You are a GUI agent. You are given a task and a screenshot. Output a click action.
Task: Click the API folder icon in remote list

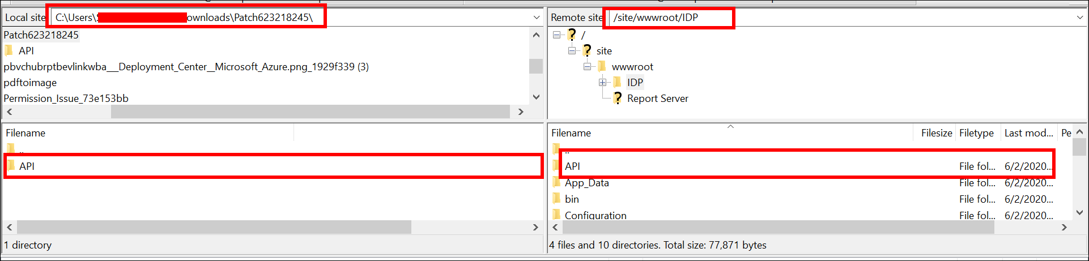(556, 166)
